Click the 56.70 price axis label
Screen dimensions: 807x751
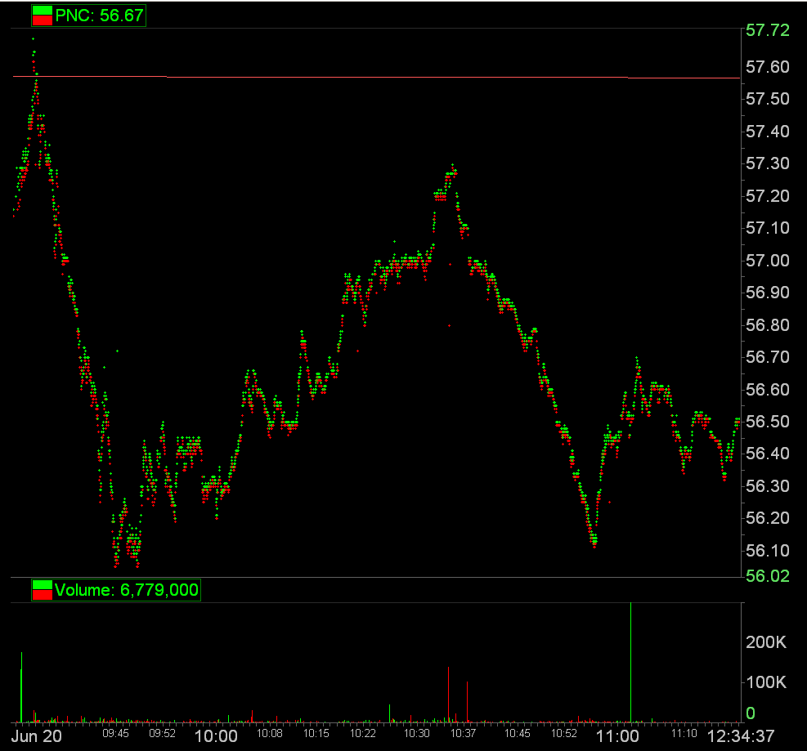tap(768, 357)
